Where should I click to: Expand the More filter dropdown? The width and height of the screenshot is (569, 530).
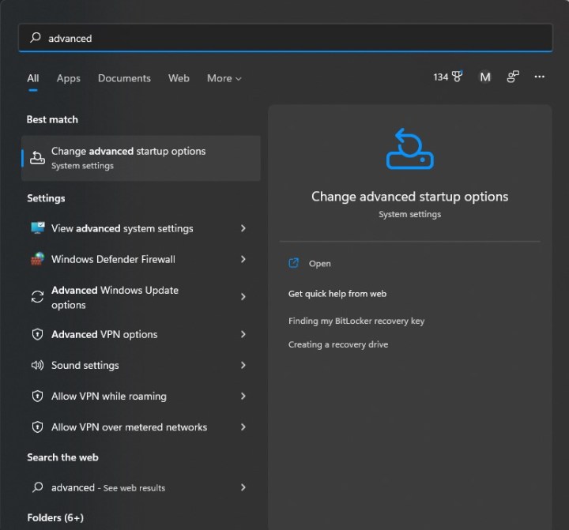click(224, 78)
